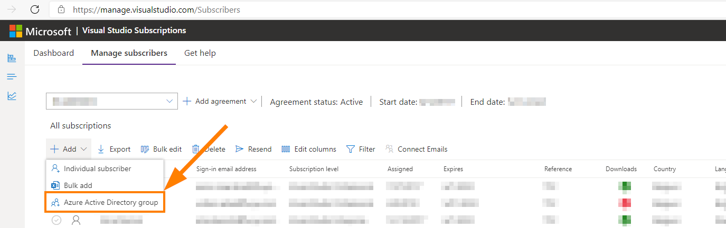Choose Individual subscriber from the Add menu
Viewport: 726px width, 228px height.
tap(105, 168)
